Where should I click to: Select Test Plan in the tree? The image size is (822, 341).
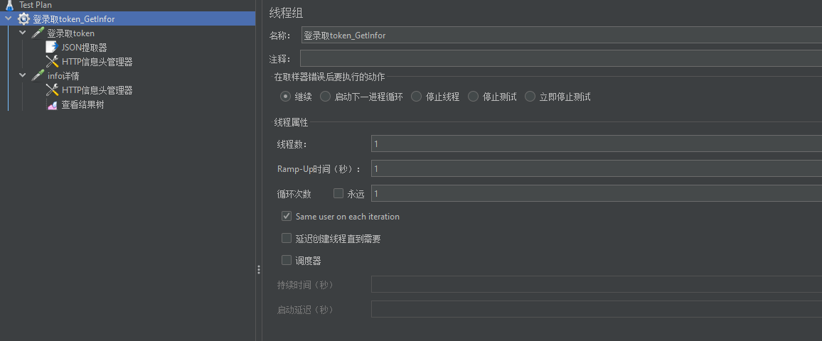click(35, 5)
